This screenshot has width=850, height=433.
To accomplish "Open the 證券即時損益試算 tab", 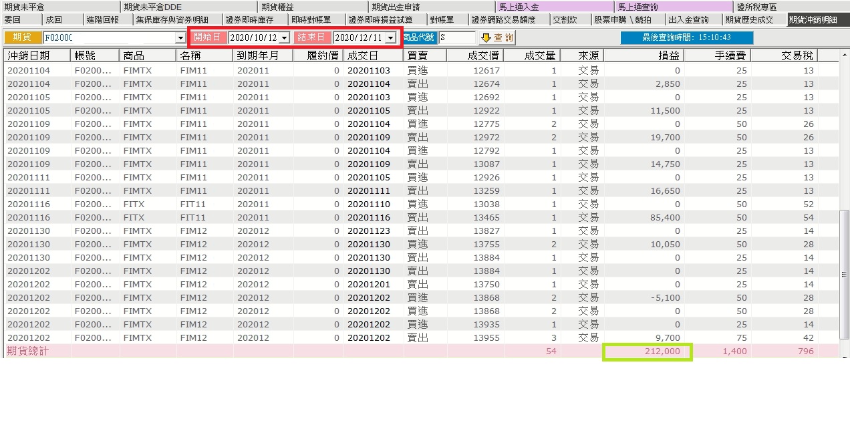I will [386, 19].
